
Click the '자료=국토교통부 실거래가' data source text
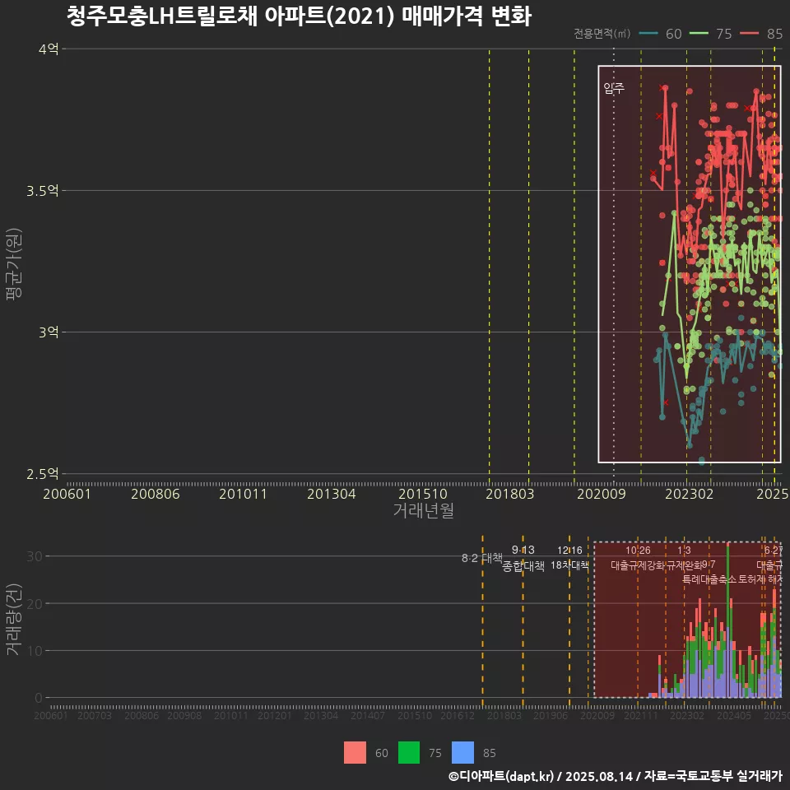(x=713, y=776)
